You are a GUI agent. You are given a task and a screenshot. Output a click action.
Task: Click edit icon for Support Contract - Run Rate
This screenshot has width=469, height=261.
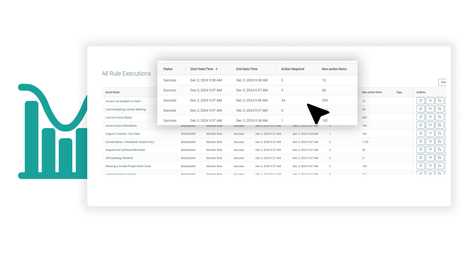[420, 133]
